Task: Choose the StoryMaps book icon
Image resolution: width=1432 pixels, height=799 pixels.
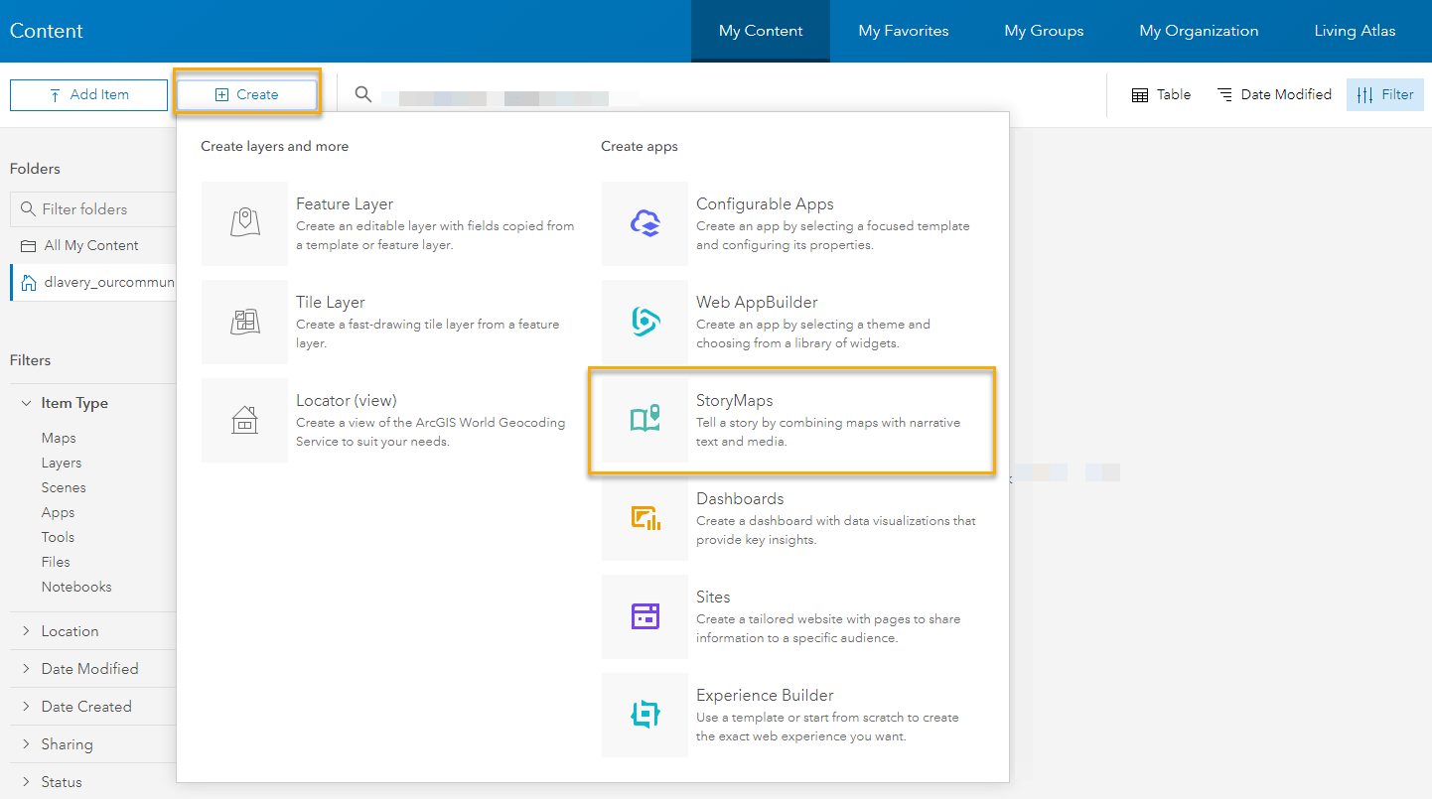Action: (644, 420)
